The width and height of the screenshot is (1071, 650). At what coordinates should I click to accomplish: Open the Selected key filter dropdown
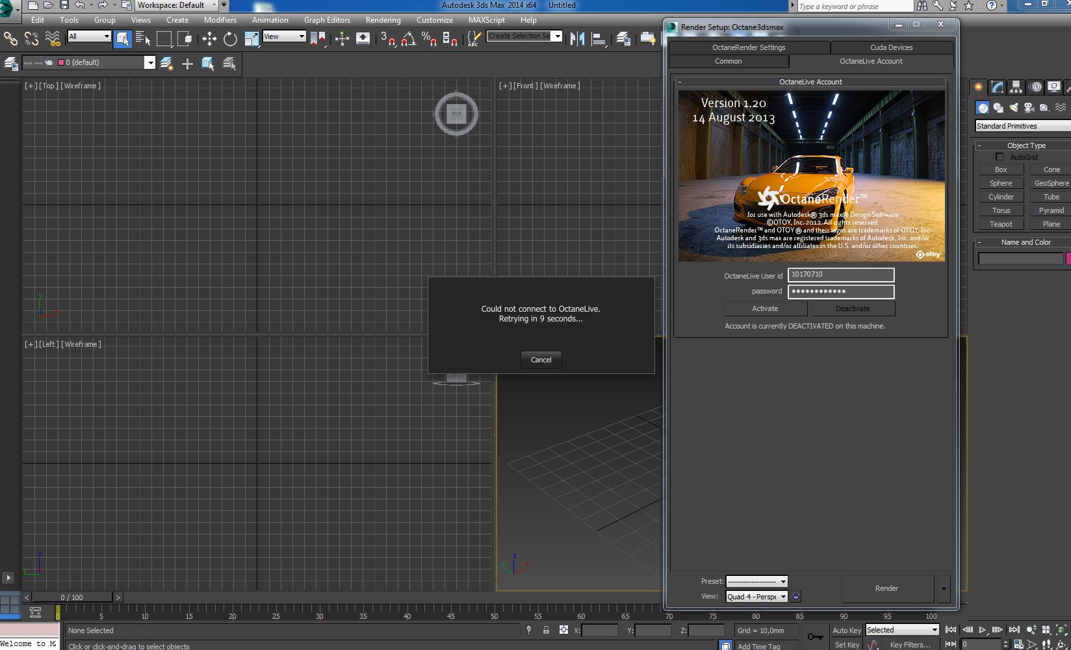902,630
